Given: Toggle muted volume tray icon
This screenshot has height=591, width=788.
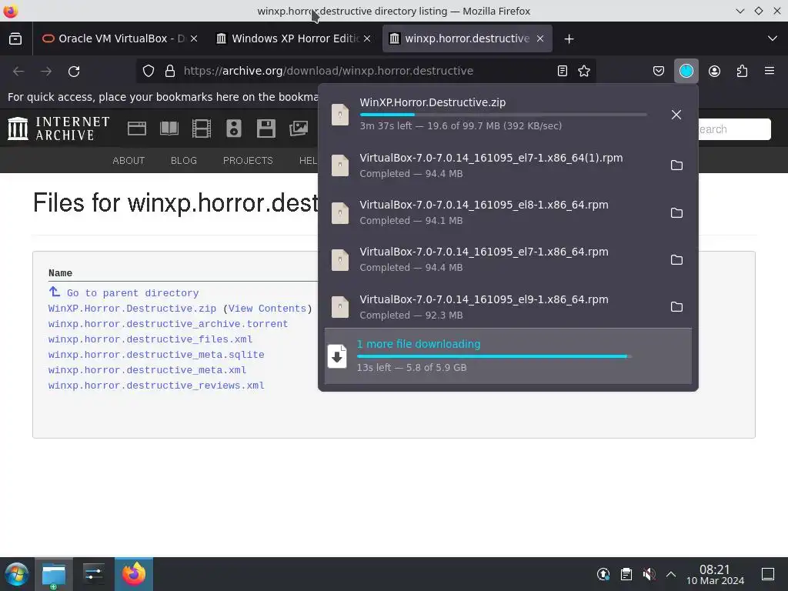Looking at the screenshot, I should click(x=649, y=574).
